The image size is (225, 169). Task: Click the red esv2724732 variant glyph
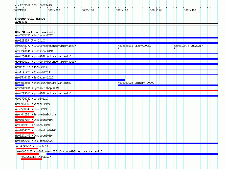[21, 101]
